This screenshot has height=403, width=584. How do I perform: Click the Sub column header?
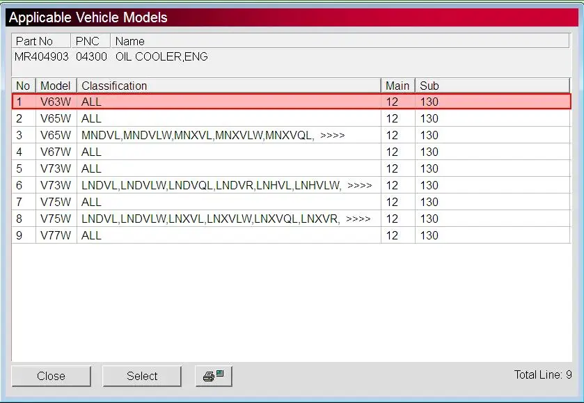(x=492, y=86)
